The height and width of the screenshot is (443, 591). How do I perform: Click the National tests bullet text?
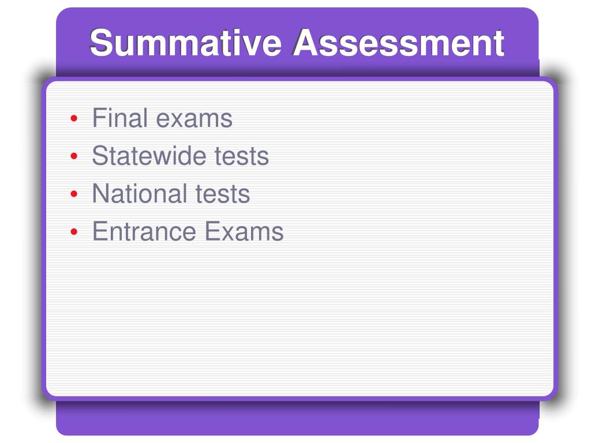coord(171,194)
